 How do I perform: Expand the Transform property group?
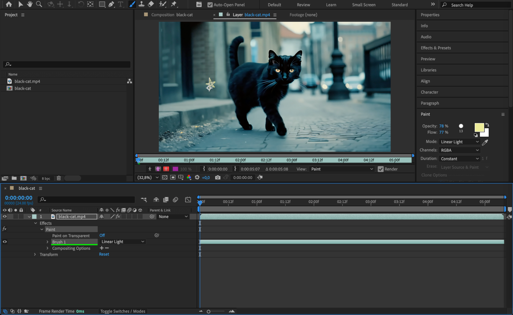tap(35, 254)
